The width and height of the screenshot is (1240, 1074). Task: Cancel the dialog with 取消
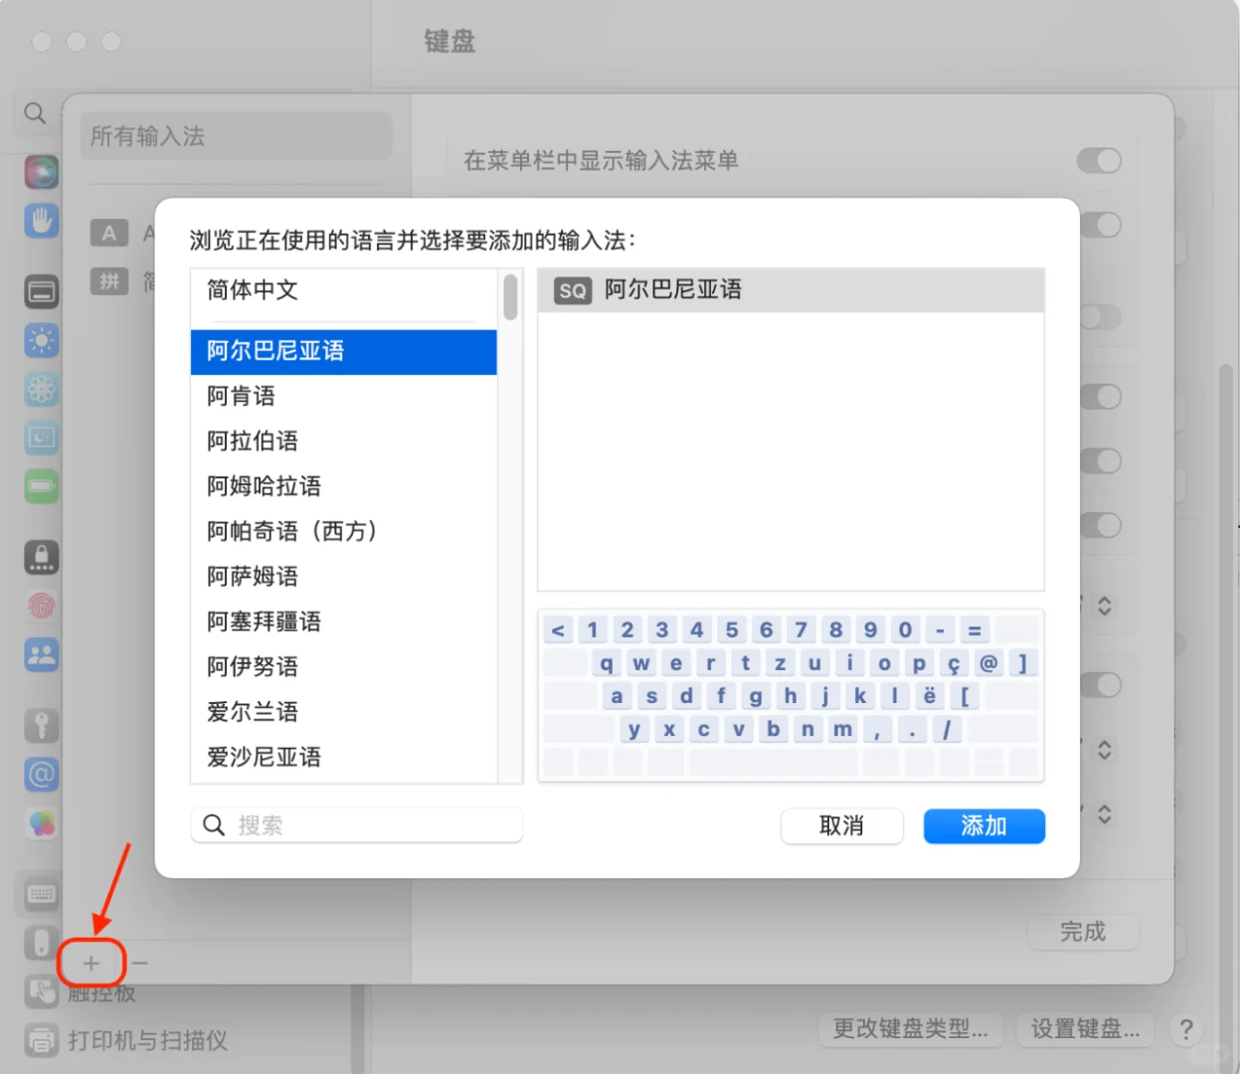(x=841, y=825)
